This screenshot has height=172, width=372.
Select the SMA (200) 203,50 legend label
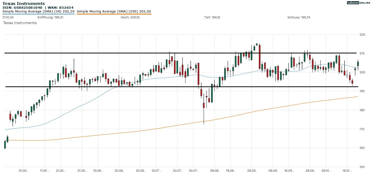pyautogui.click(x=114, y=11)
